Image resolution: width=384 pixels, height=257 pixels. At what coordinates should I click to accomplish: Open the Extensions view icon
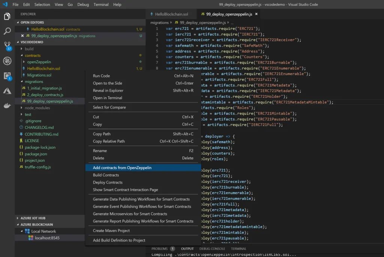pos(7,76)
